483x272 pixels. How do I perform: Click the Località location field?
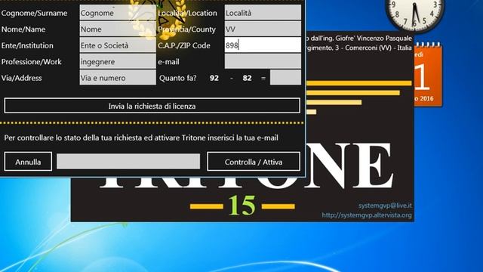(x=263, y=13)
